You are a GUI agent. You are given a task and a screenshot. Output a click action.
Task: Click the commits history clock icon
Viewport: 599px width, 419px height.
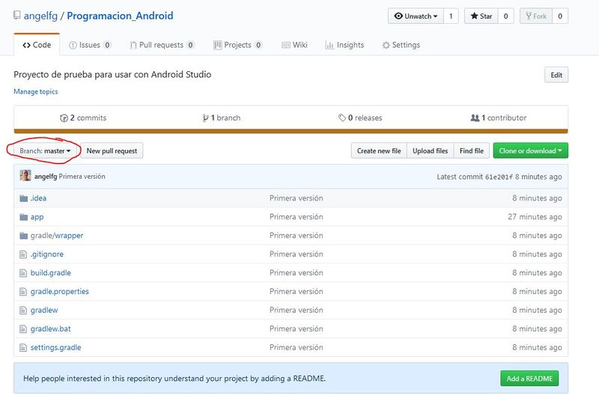(x=64, y=118)
